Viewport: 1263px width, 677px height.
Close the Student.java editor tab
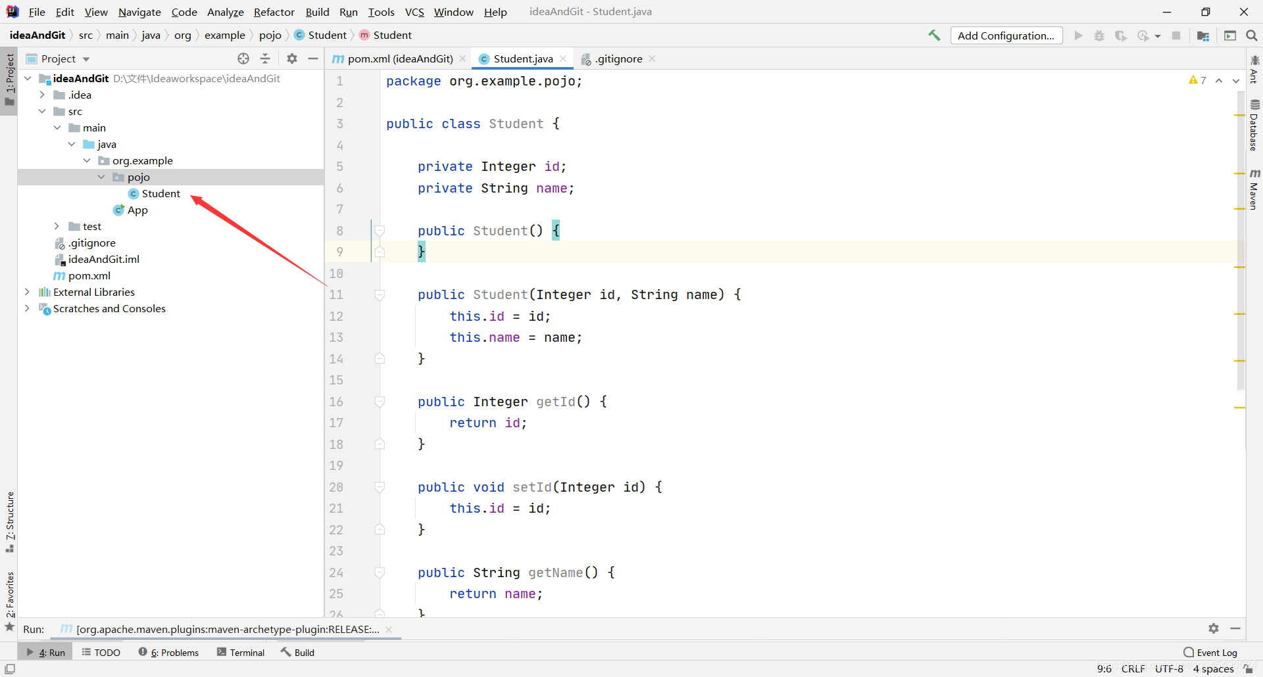pos(563,58)
